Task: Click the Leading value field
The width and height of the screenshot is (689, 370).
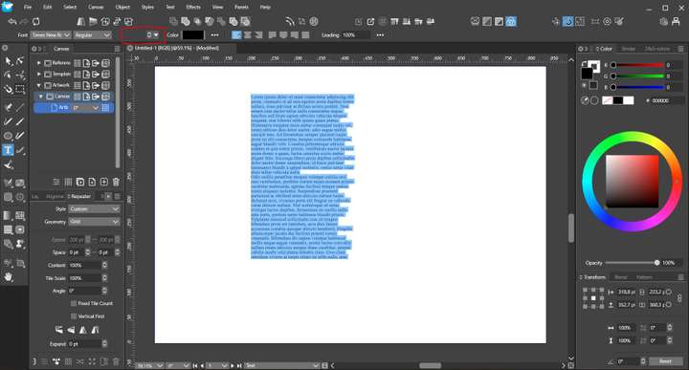Action: pyautogui.click(x=355, y=35)
